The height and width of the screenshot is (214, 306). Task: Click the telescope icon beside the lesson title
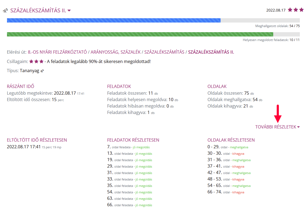5,11
